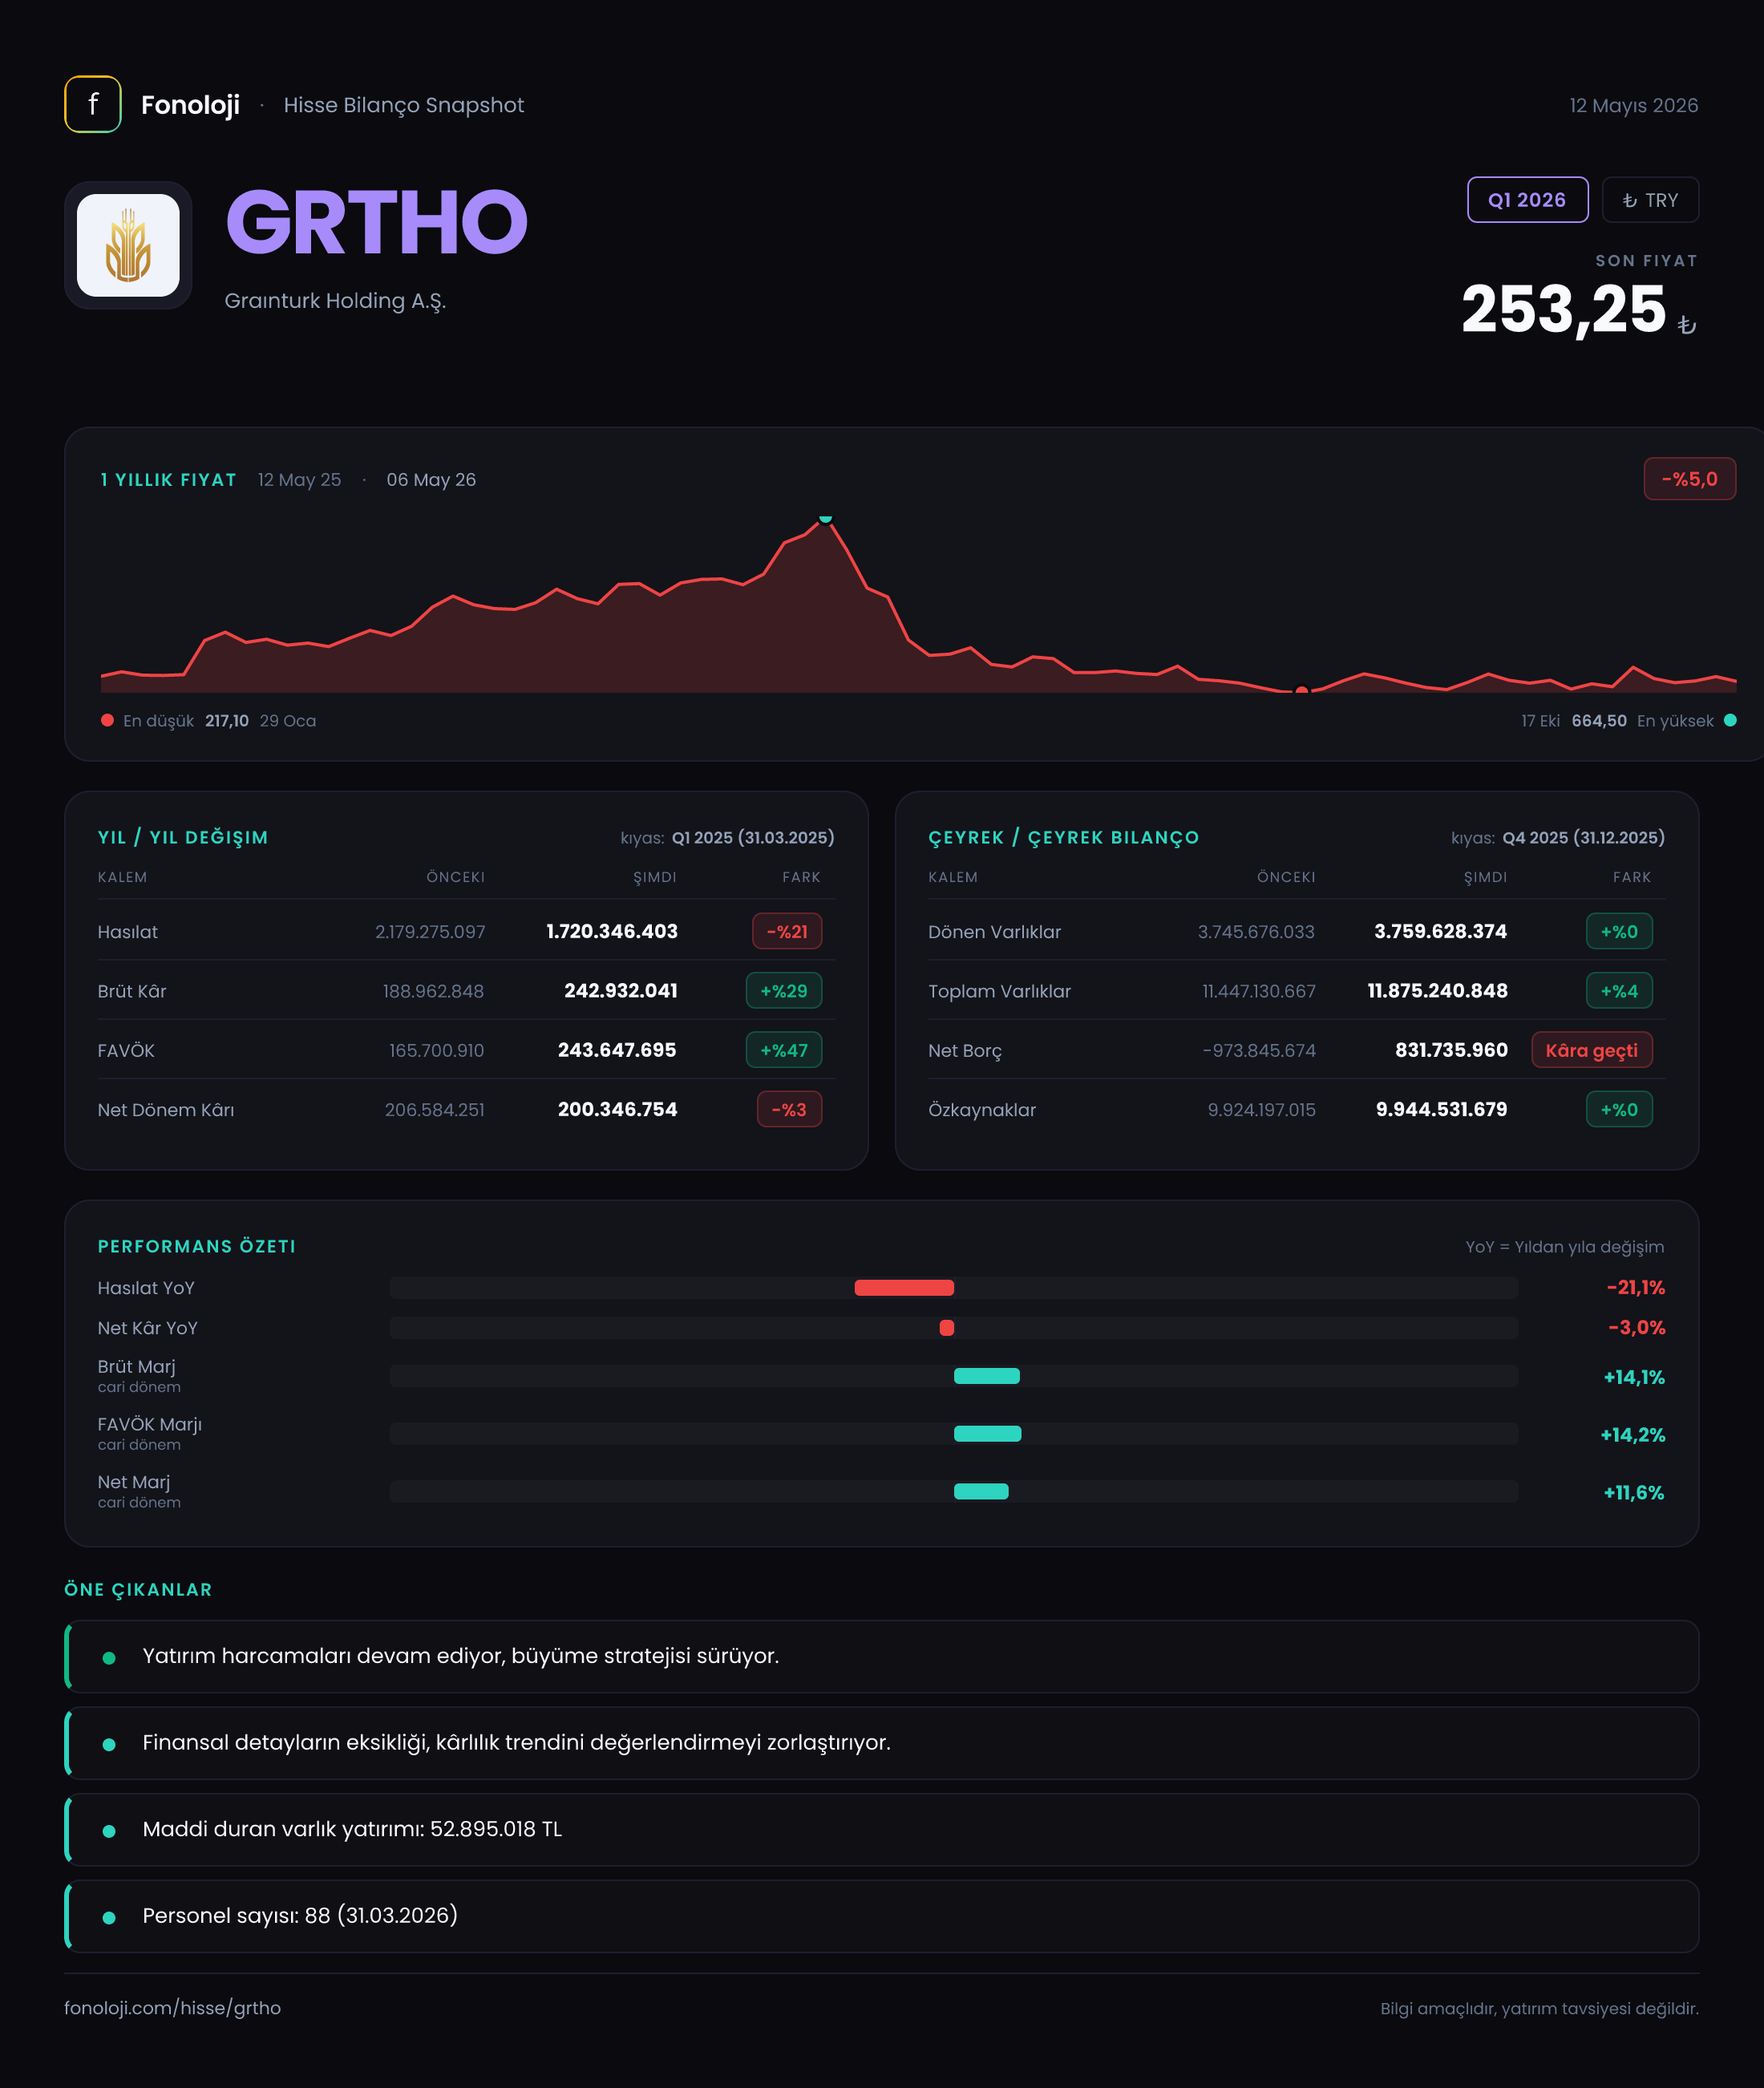
Task: Click the "Yatırım harcamaları devam ediyor" highlight text
Action: pyautogui.click(x=460, y=1655)
